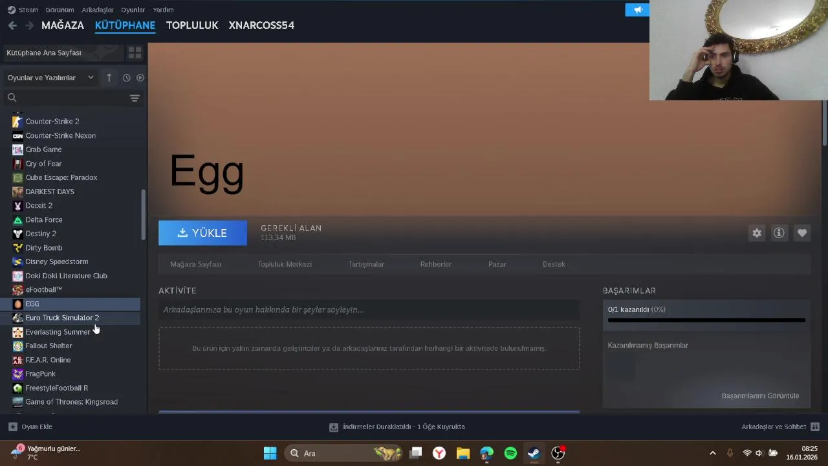828x466 pixels.
Task: Click the Delta Force icon
Action: tap(17, 219)
